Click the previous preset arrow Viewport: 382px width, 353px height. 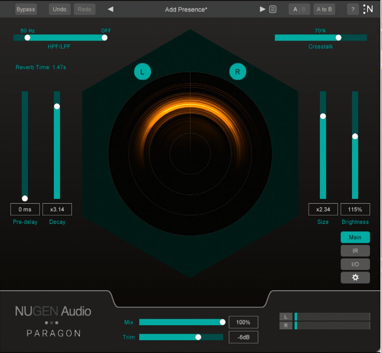(x=111, y=9)
